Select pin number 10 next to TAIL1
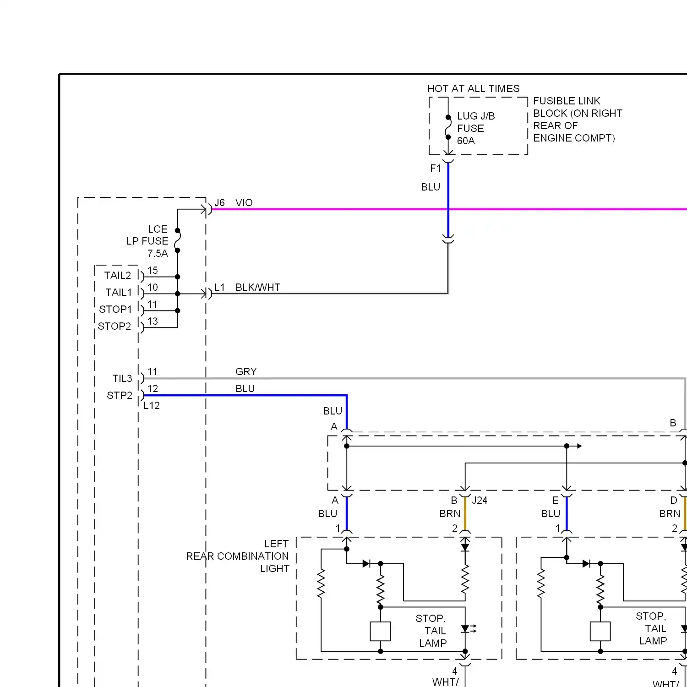The image size is (687, 687). point(153,287)
